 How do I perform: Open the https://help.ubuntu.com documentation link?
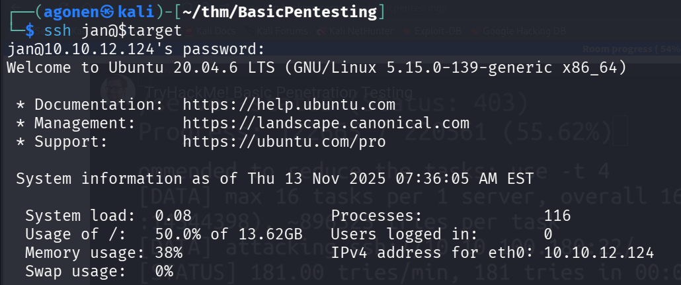click(289, 104)
